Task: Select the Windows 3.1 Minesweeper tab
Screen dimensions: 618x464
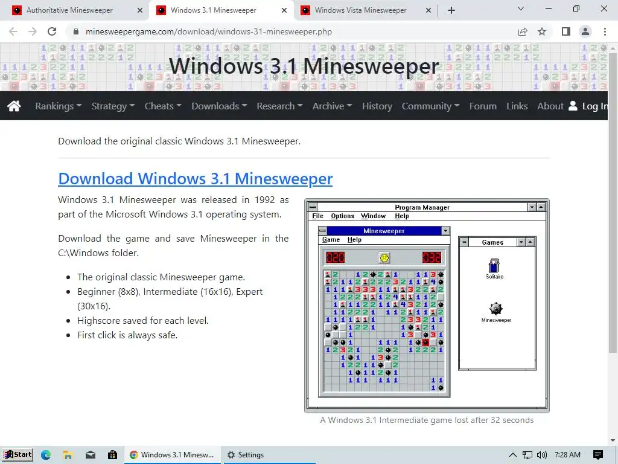Action: click(221, 10)
